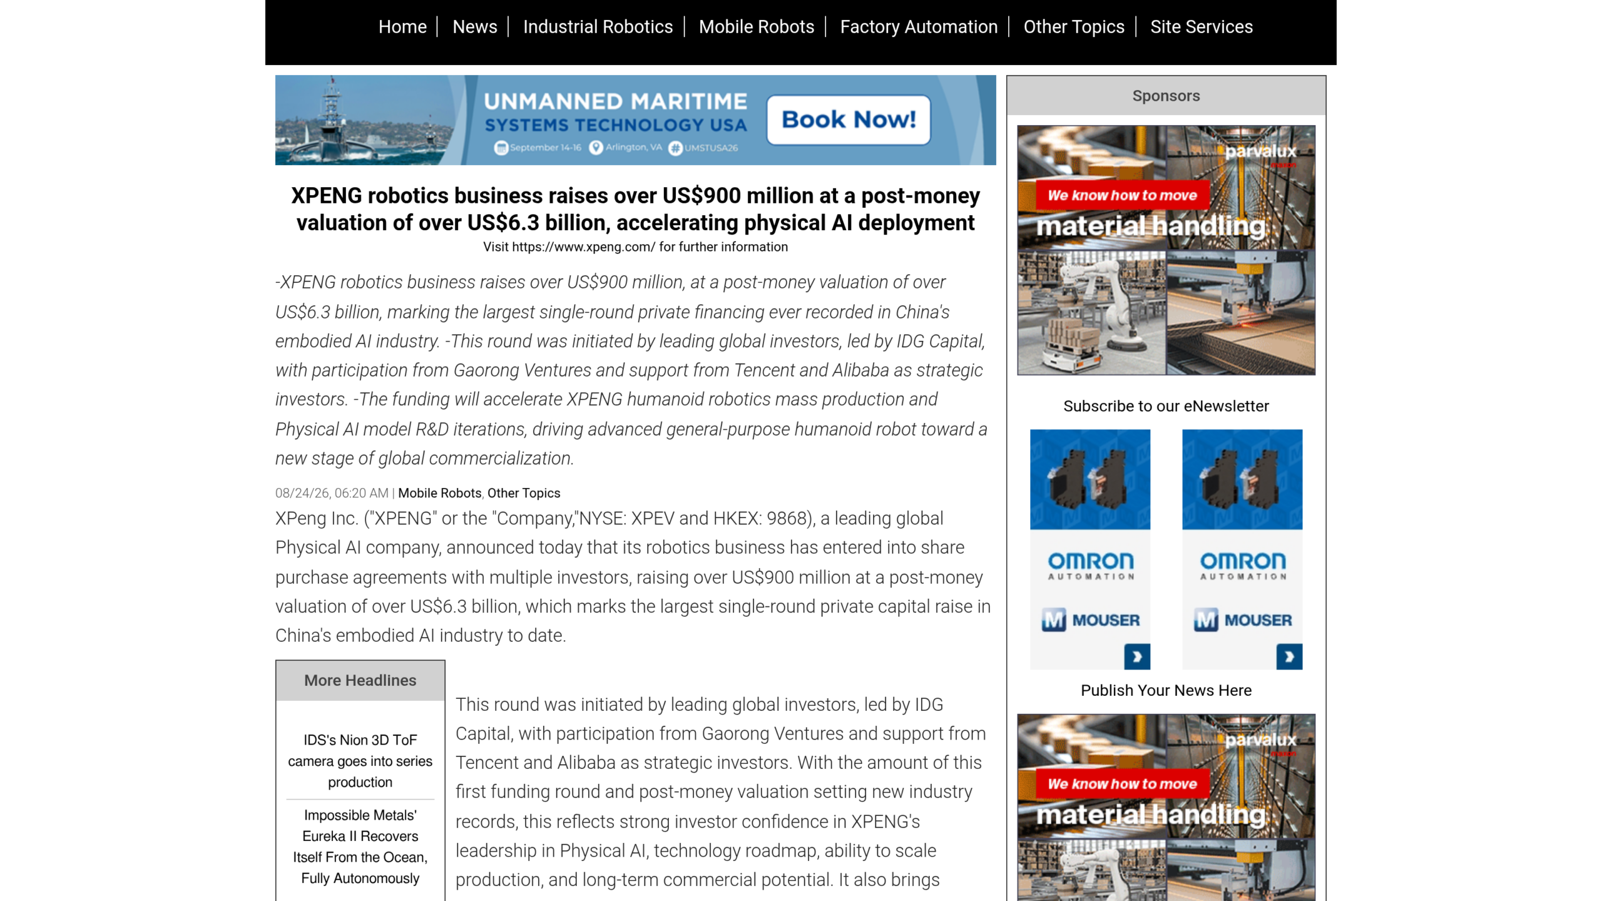1602x901 pixels.
Task: Open the Unmanned Maritime Systems banner ad
Action: click(636, 120)
